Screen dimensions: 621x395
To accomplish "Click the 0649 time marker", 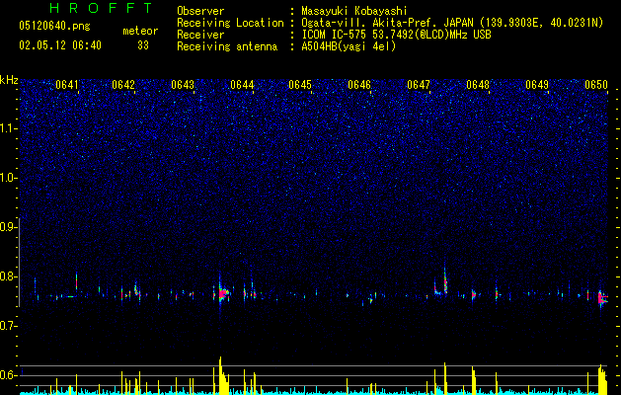I will click(537, 85).
